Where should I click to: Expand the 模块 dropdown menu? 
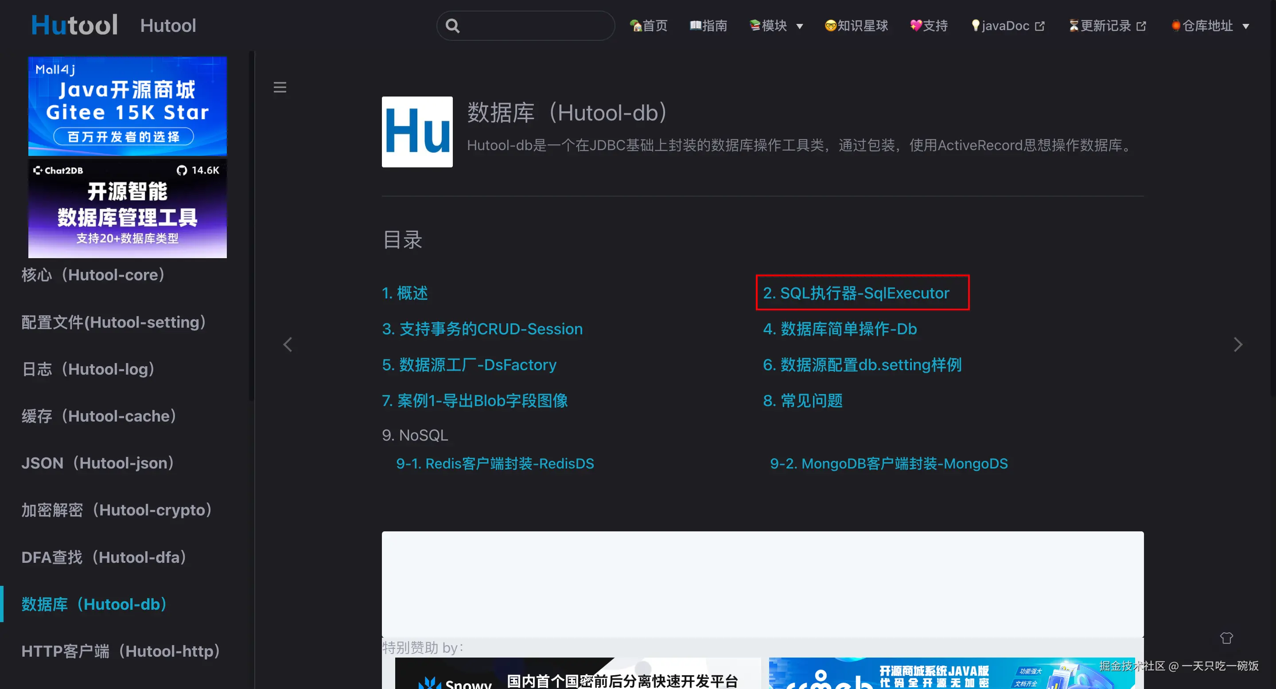[776, 26]
